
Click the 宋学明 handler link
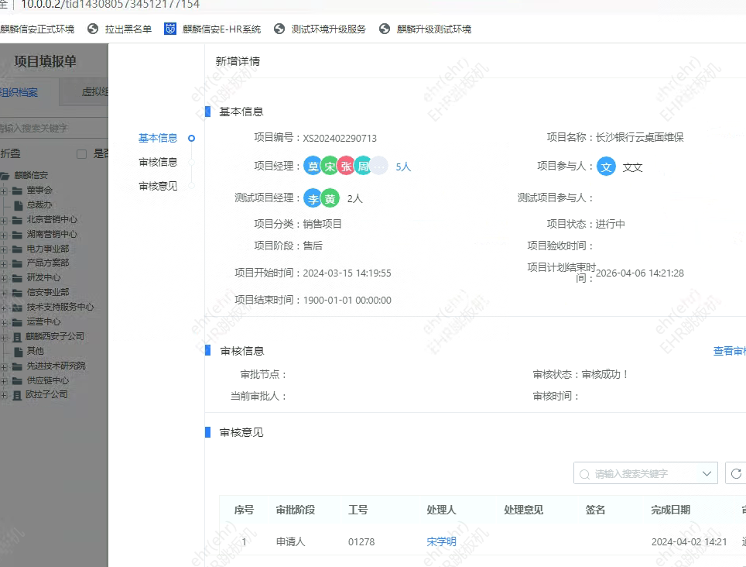pos(442,541)
